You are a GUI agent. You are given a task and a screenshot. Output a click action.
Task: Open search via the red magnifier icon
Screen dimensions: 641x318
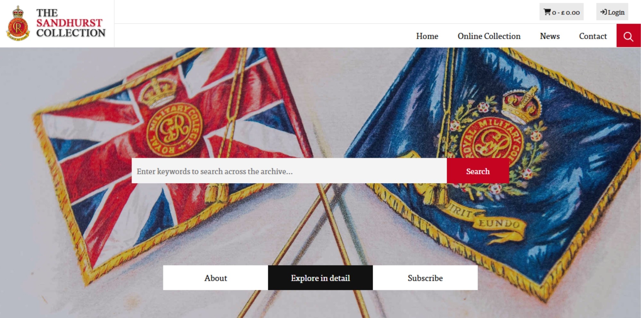tap(629, 36)
